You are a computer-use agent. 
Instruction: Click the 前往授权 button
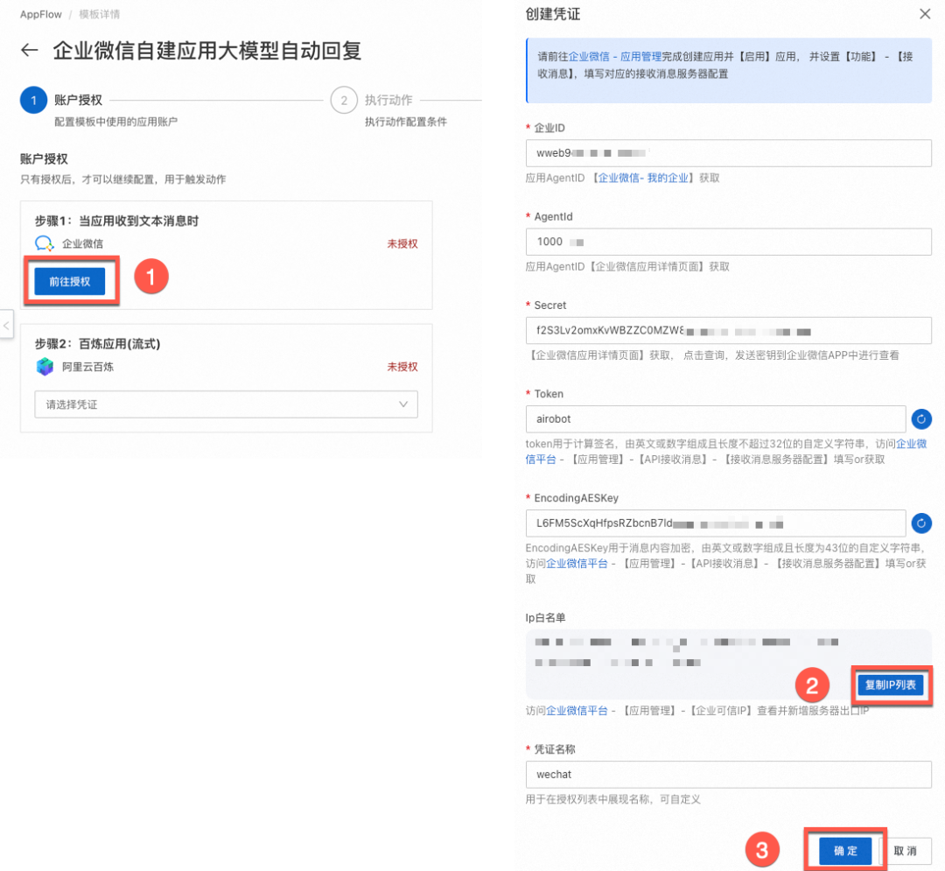click(x=70, y=282)
